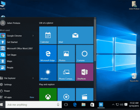
Task: Show hidden system tray icons
Action: tap(113, 104)
